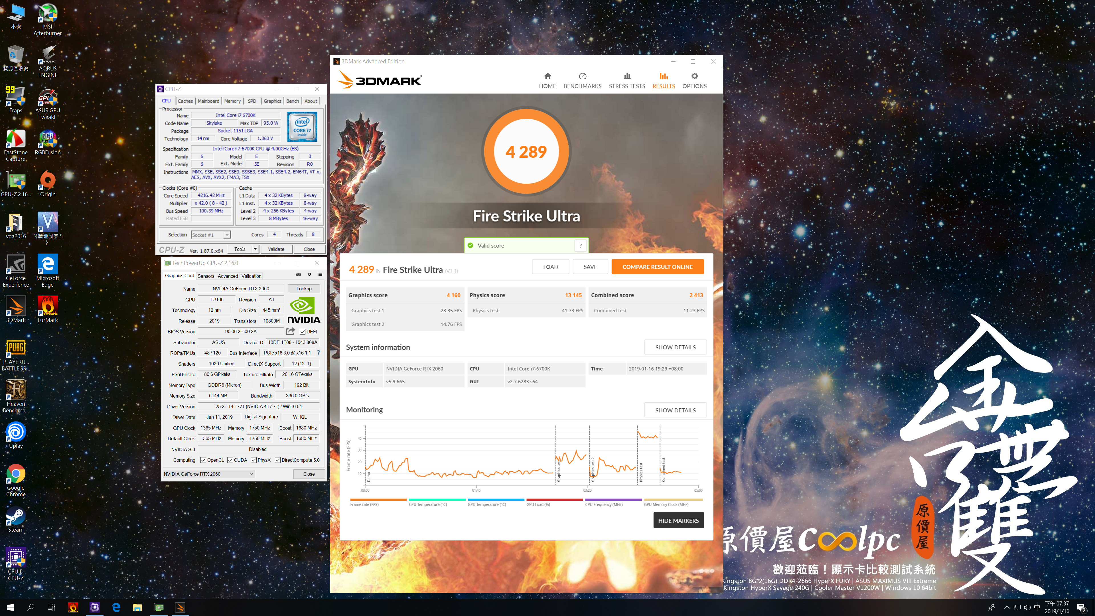This screenshot has width=1095, height=616.
Task: Open the Bench tab in CPU-Z
Action: pyautogui.click(x=293, y=101)
